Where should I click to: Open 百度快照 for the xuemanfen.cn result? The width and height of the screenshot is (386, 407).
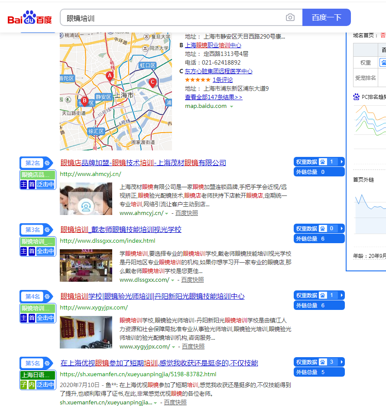(175, 402)
